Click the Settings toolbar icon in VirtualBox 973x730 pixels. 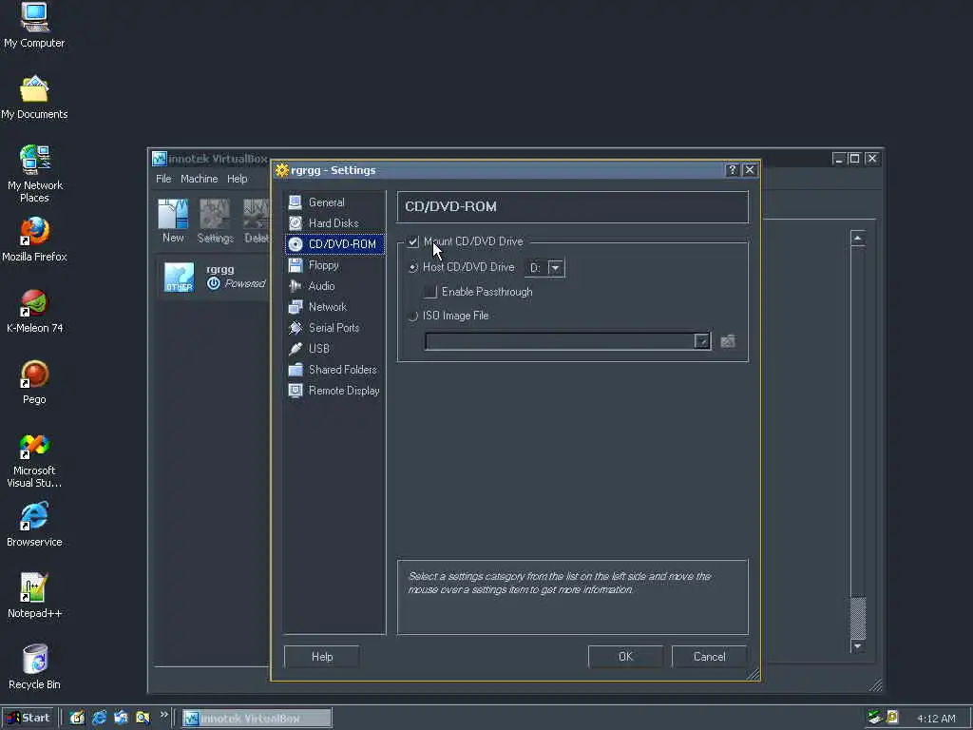click(216, 221)
